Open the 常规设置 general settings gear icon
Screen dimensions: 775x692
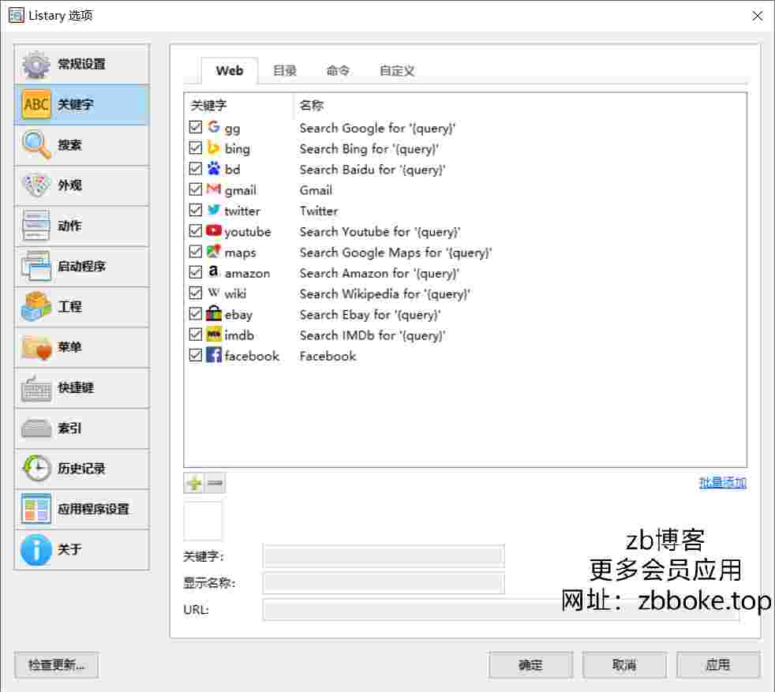coord(36,64)
